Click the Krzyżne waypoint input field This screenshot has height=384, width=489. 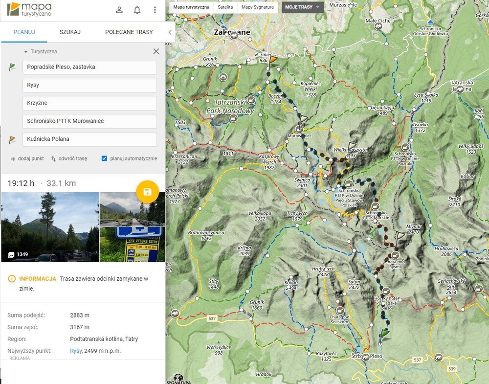tap(89, 103)
